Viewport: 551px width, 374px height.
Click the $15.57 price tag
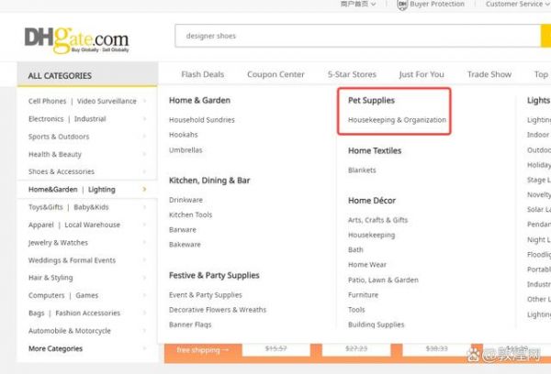pyautogui.click(x=275, y=348)
